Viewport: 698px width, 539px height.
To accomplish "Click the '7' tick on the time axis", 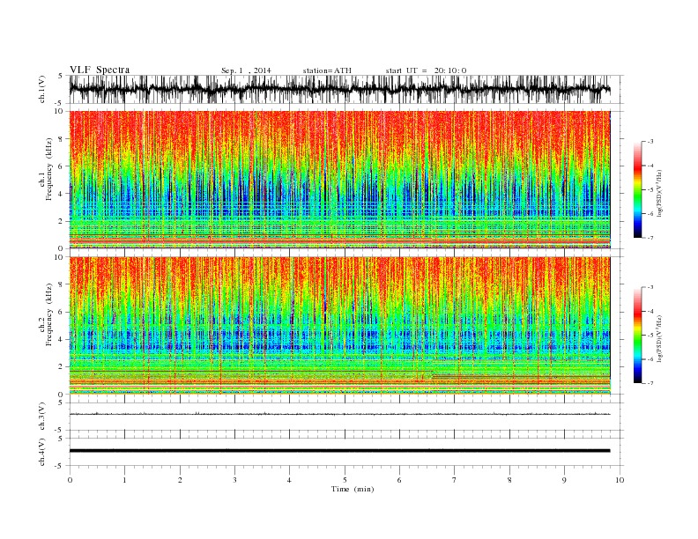I will [x=455, y=480].
